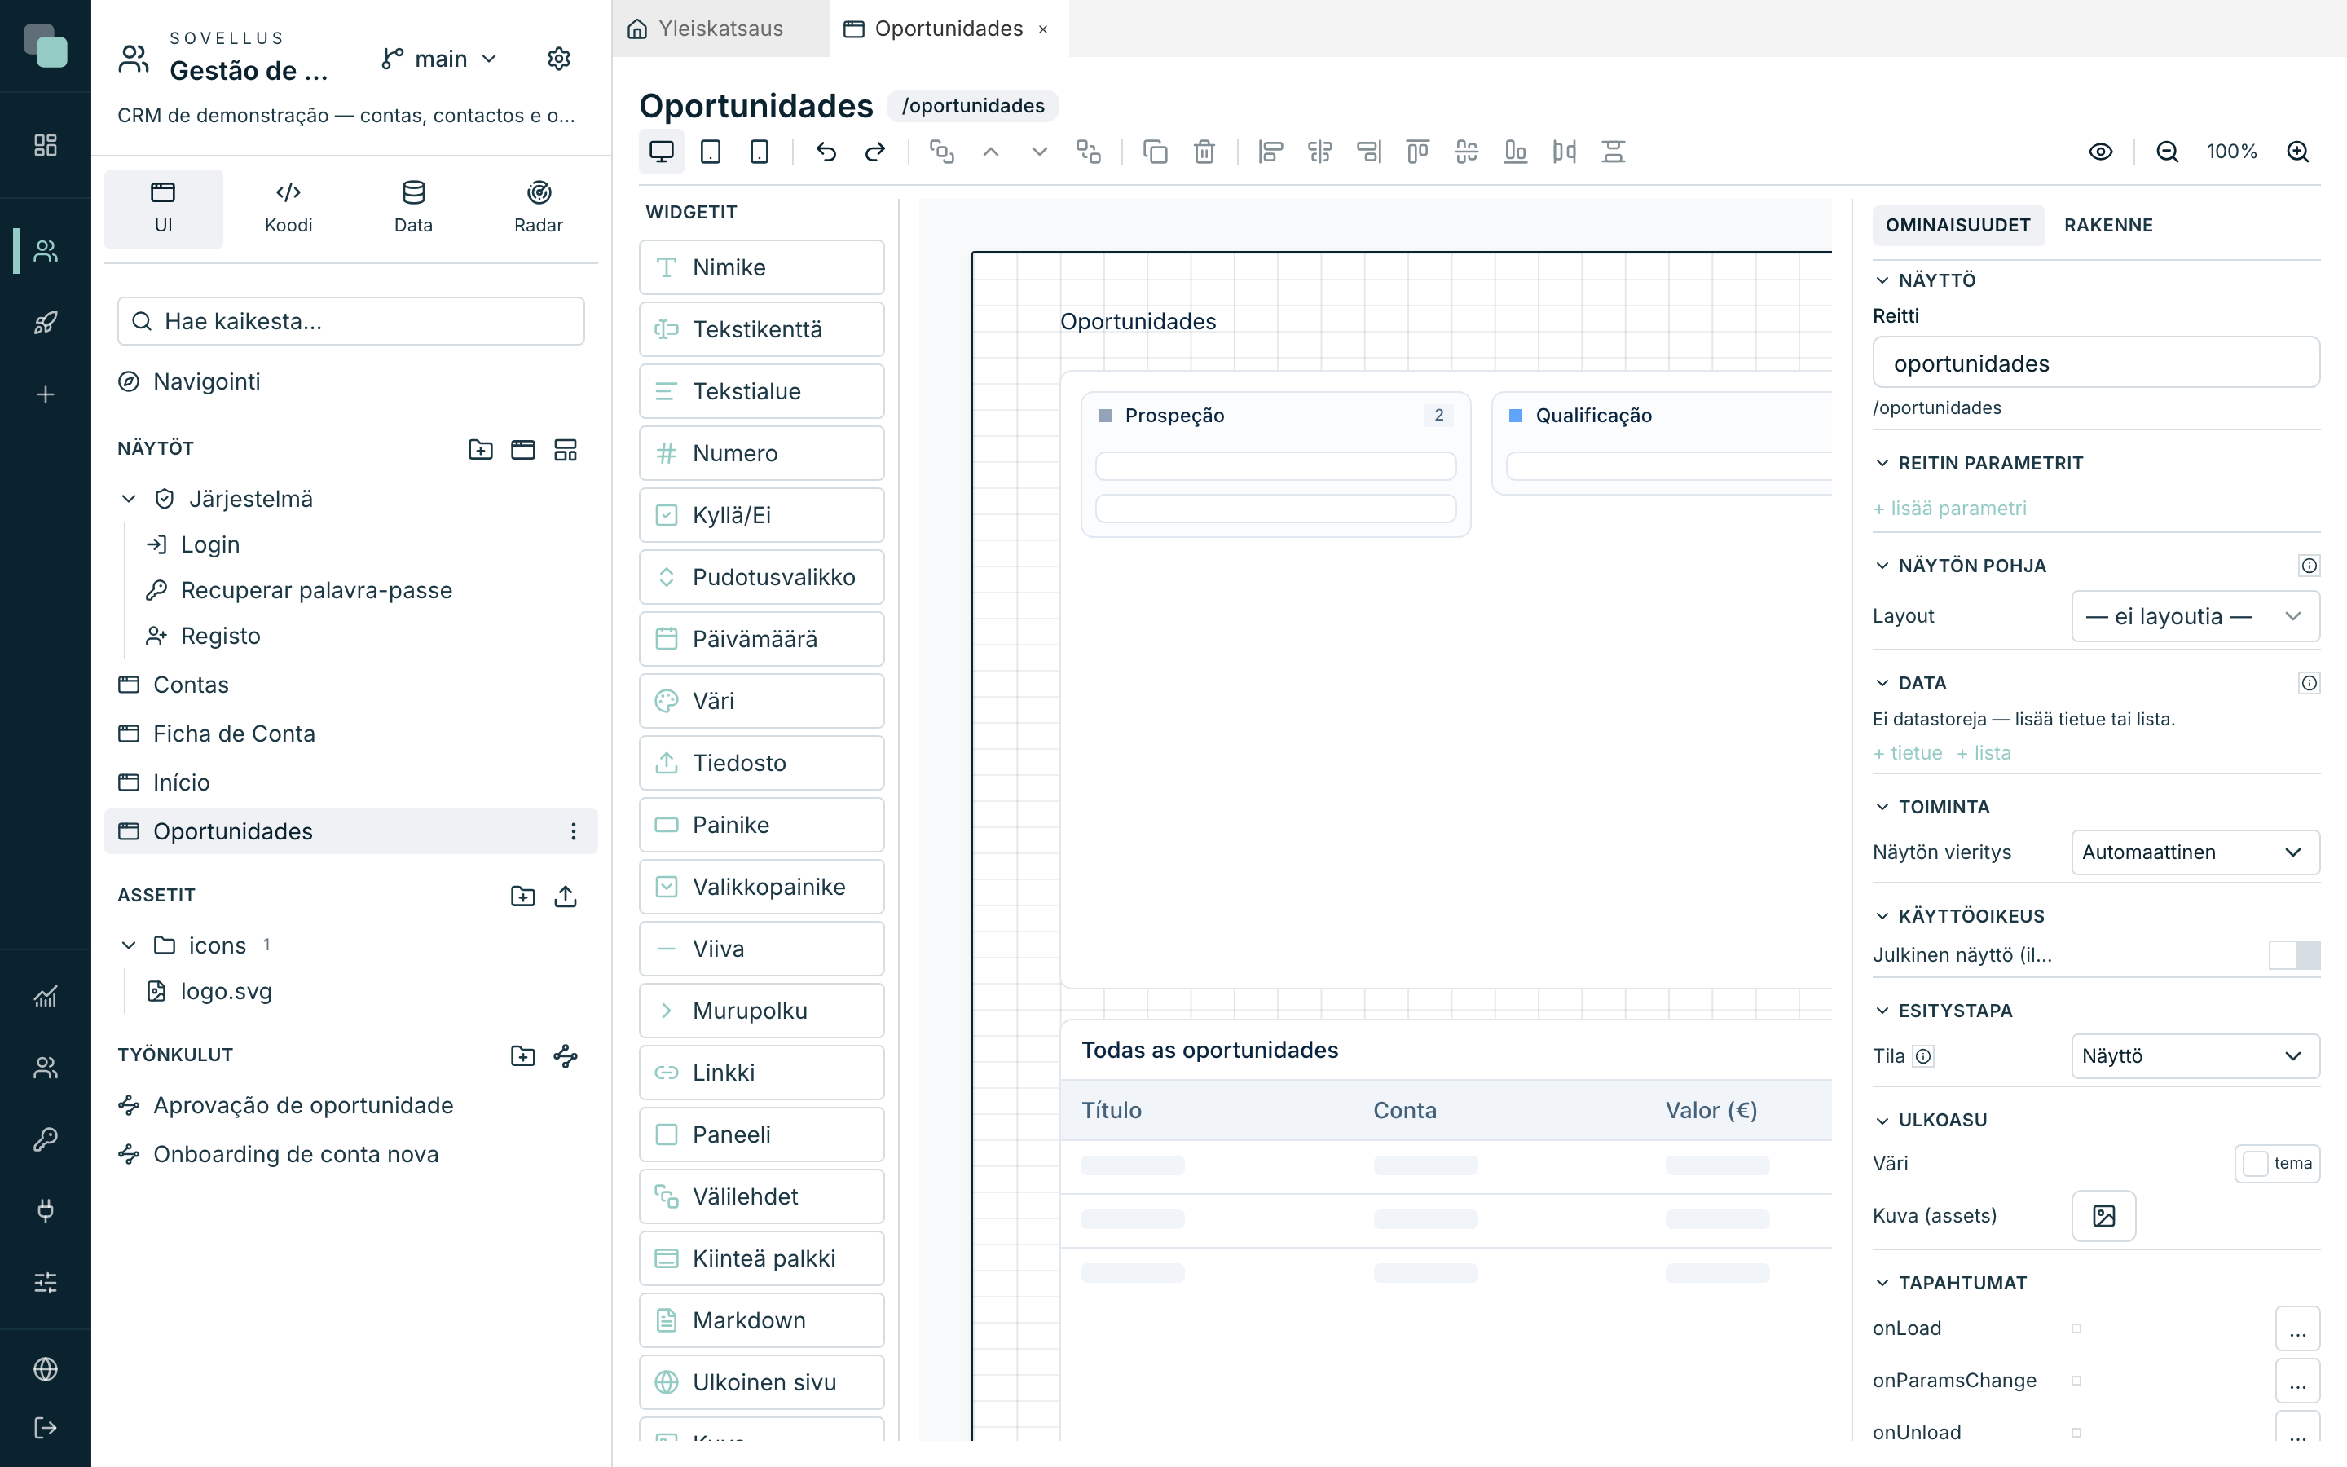
Task: Open the rocket deploy icon in rail
Action: tap(46, 323)
